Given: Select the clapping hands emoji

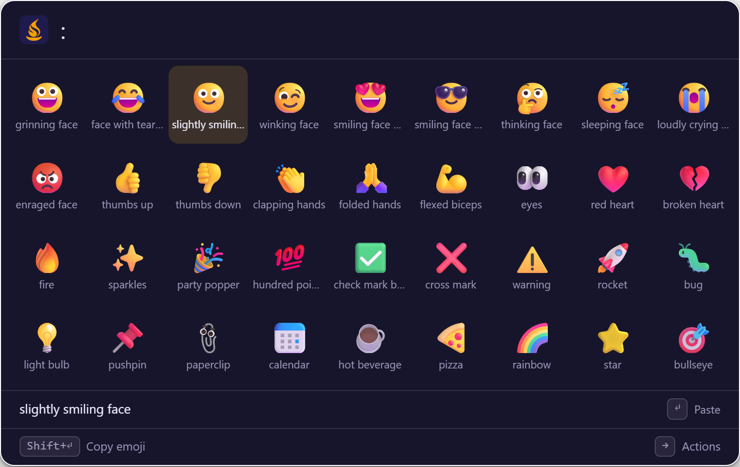Looking at the screenshot, I should click(x=289, y=185).
